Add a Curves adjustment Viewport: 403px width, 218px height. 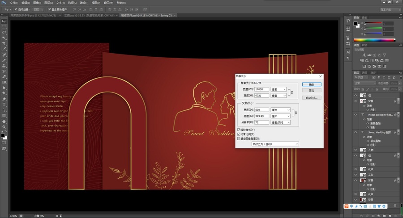coord(374,55)
